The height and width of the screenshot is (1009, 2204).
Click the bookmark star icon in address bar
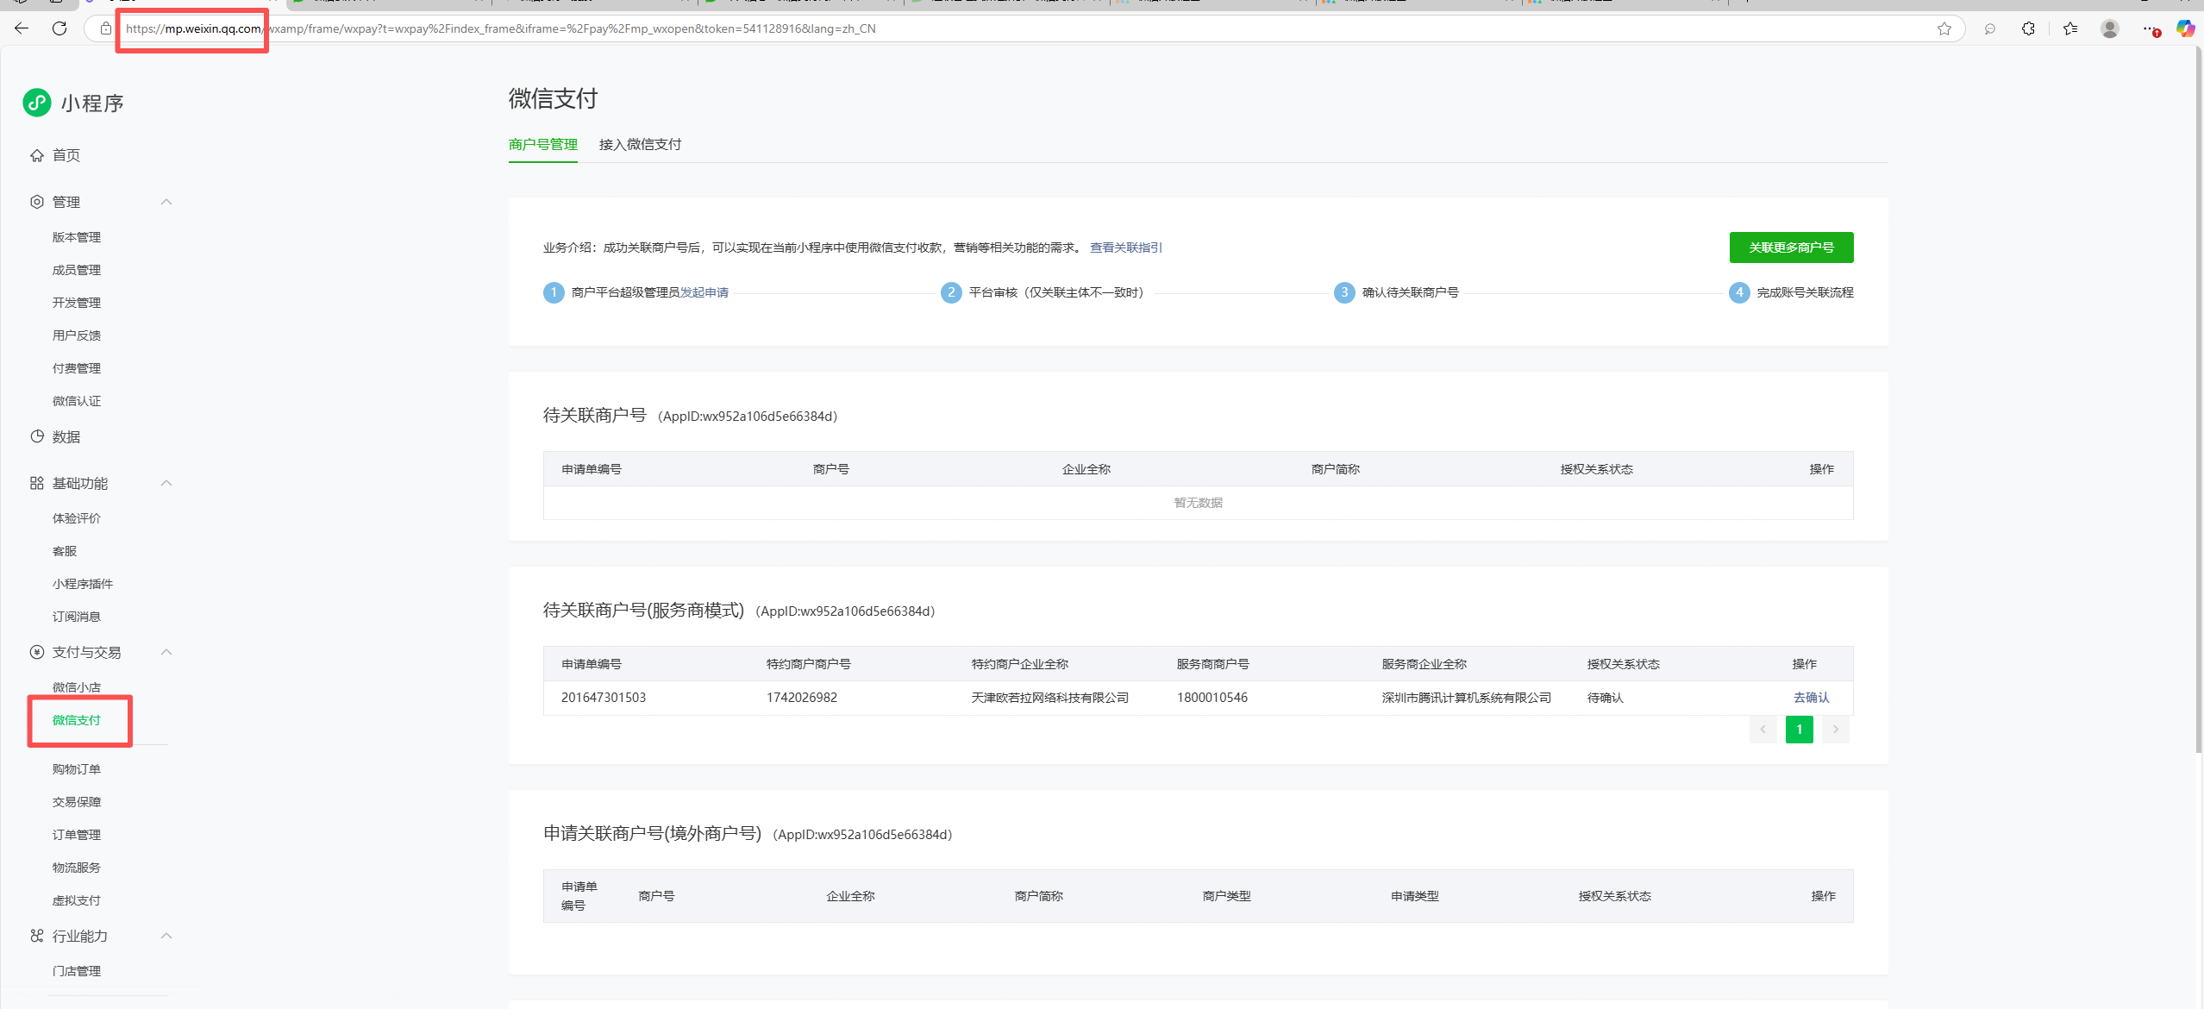pos(1944,28)
